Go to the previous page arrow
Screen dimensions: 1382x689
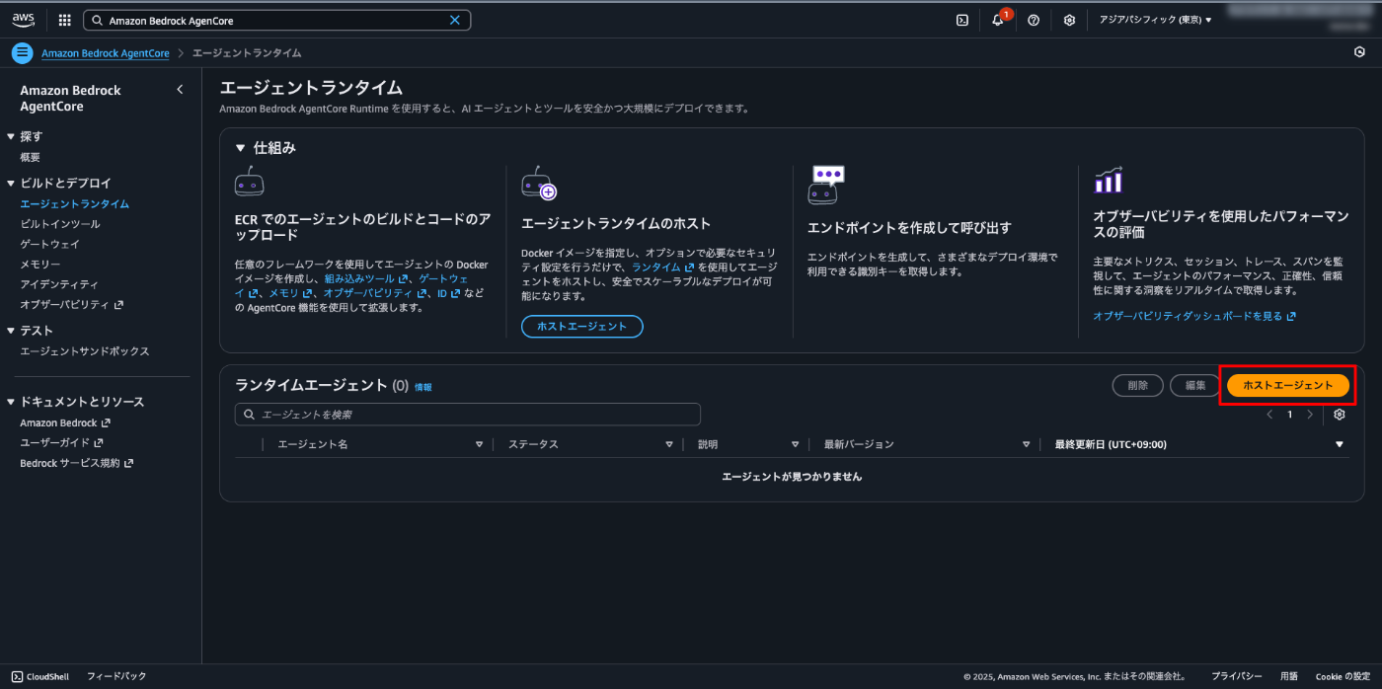point(1269,415)
